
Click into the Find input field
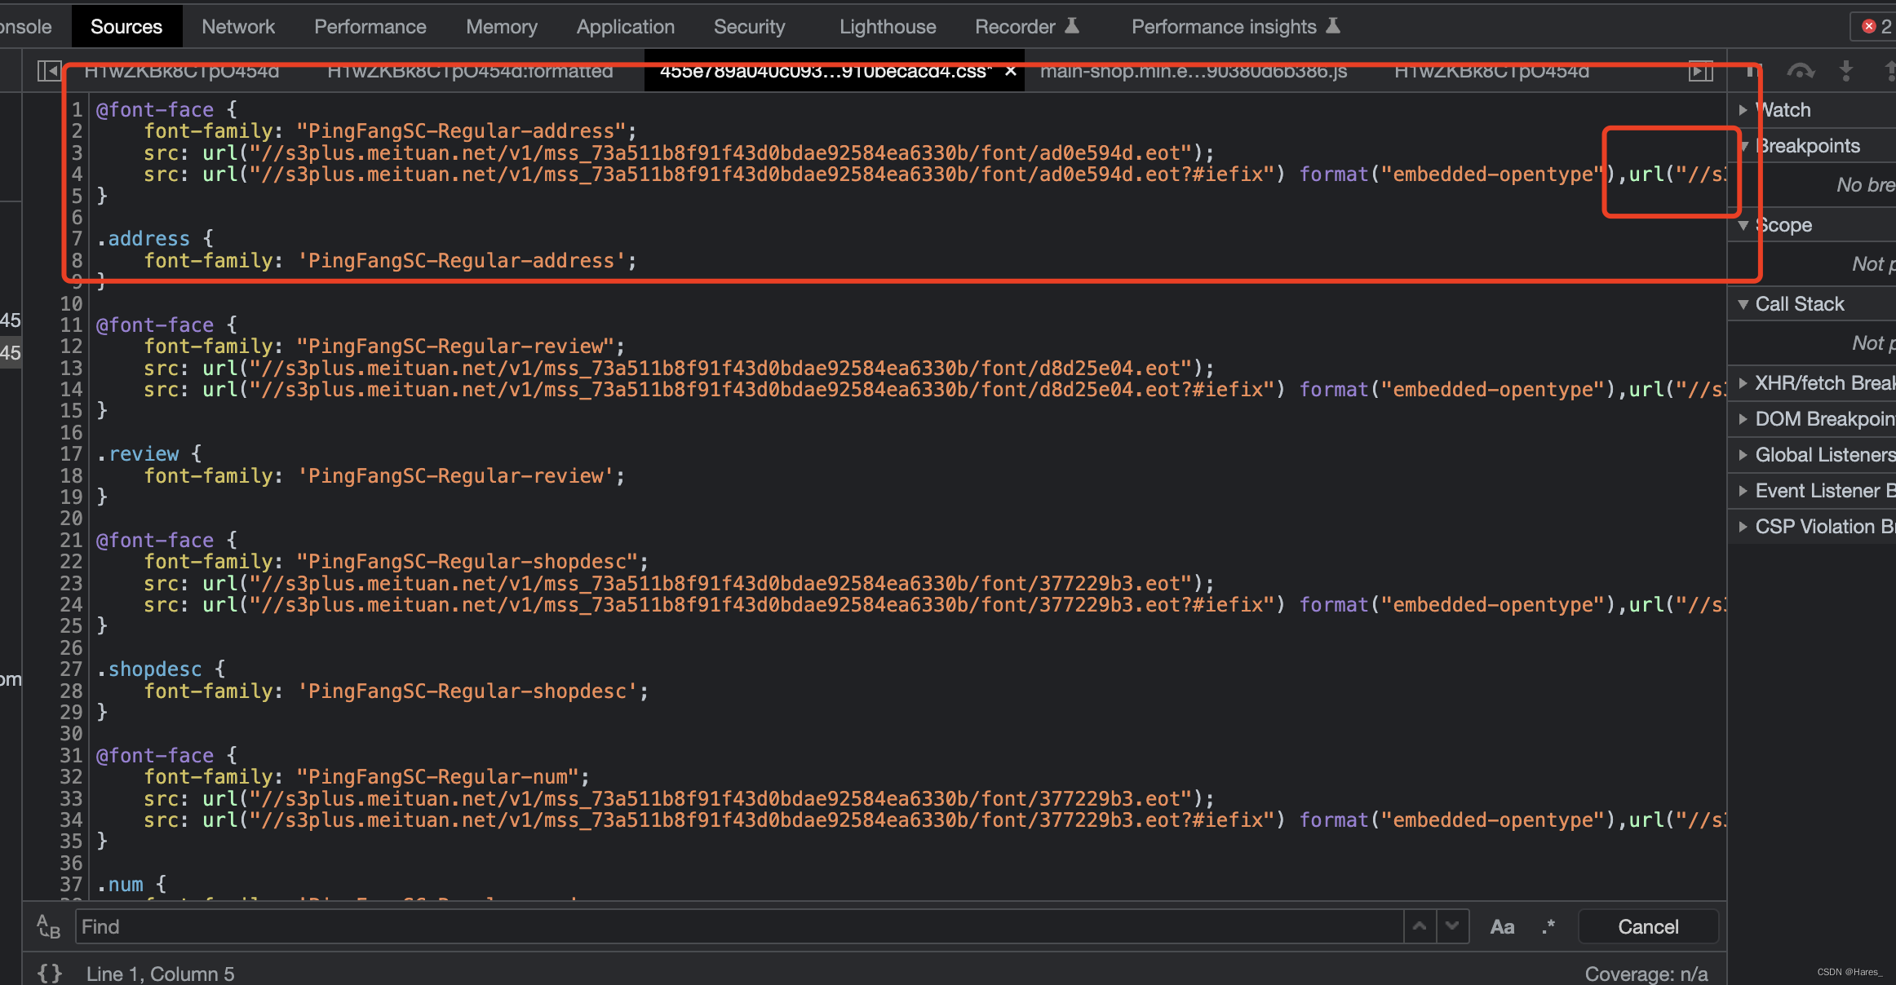[x=734, y=926]
